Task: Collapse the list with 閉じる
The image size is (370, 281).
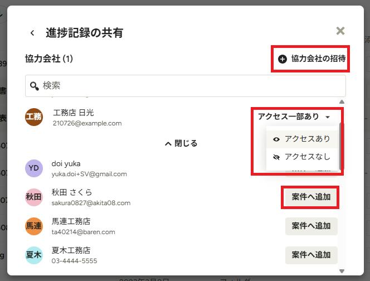Action: tap(181, 143)
